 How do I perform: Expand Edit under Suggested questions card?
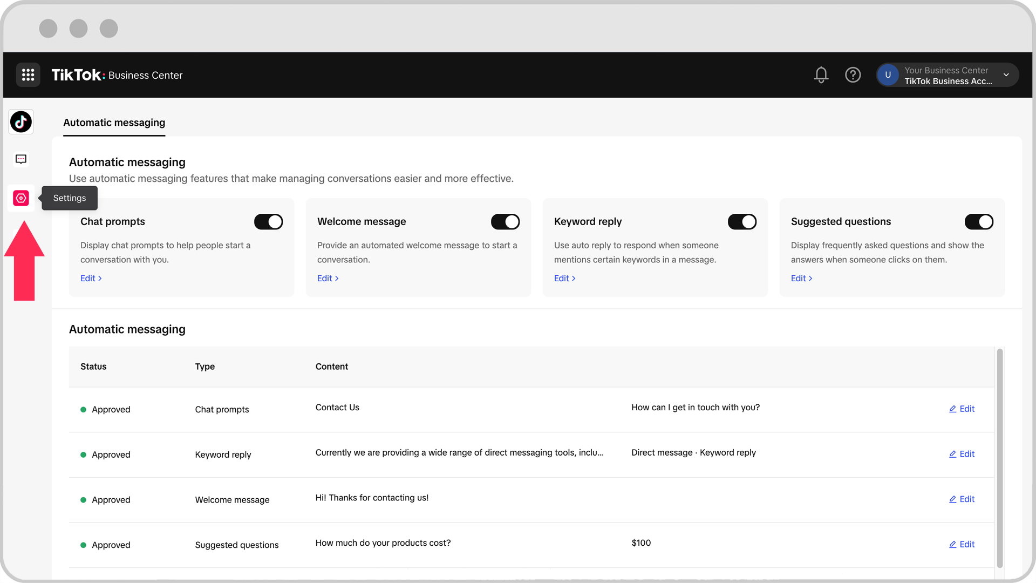(801, 278)
